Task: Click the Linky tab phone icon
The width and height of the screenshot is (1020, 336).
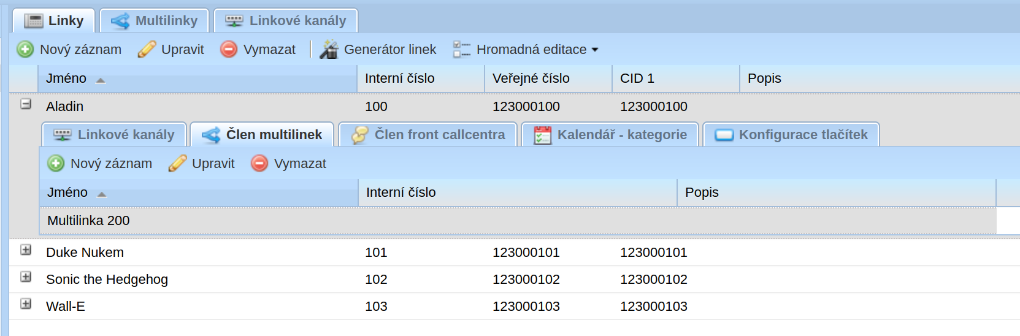Action: click(34, 21)
